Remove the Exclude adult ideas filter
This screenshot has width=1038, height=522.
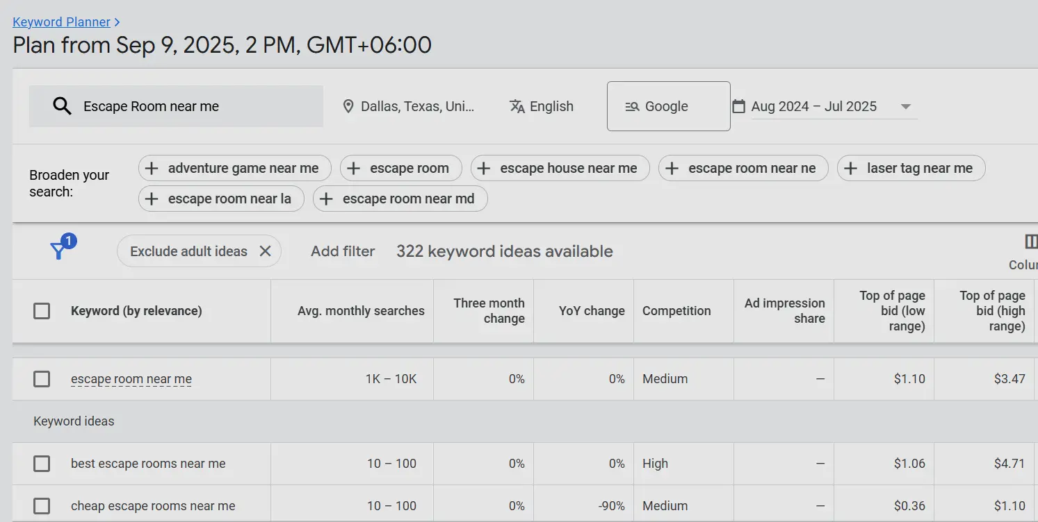point(265,251)
